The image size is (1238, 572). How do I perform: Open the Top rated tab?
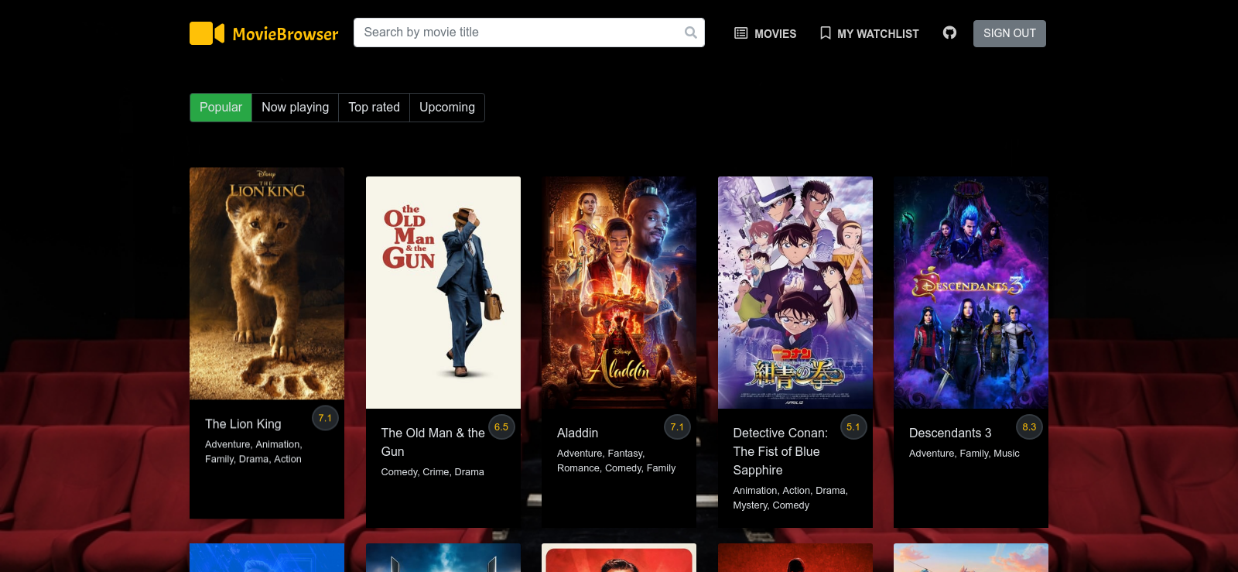(374, 108)
